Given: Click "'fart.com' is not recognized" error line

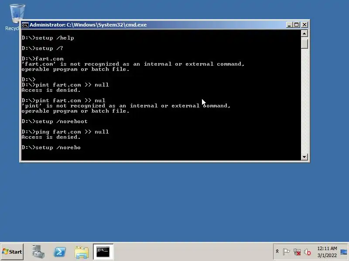Looking at the screenshot, I should pyautogui.click(x=133, y=64).
